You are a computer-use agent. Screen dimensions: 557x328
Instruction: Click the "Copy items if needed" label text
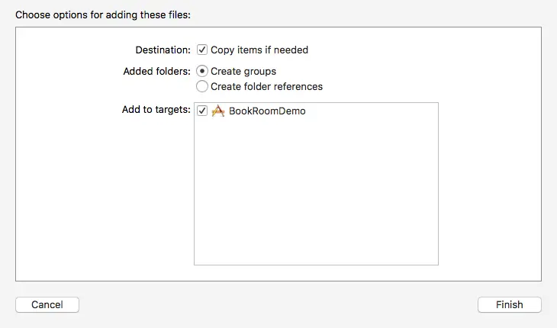pyautogui.click(x=259, y=50)
